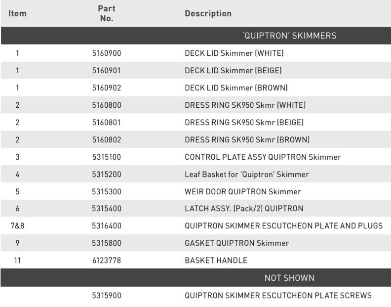The height and width of the screenshot is (307, 391).
Task: Click the 'Part No.' column header
Action: pos(107,13)
